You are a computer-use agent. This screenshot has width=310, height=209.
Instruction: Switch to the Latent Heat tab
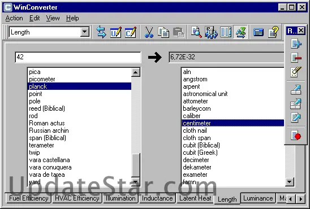195,198
